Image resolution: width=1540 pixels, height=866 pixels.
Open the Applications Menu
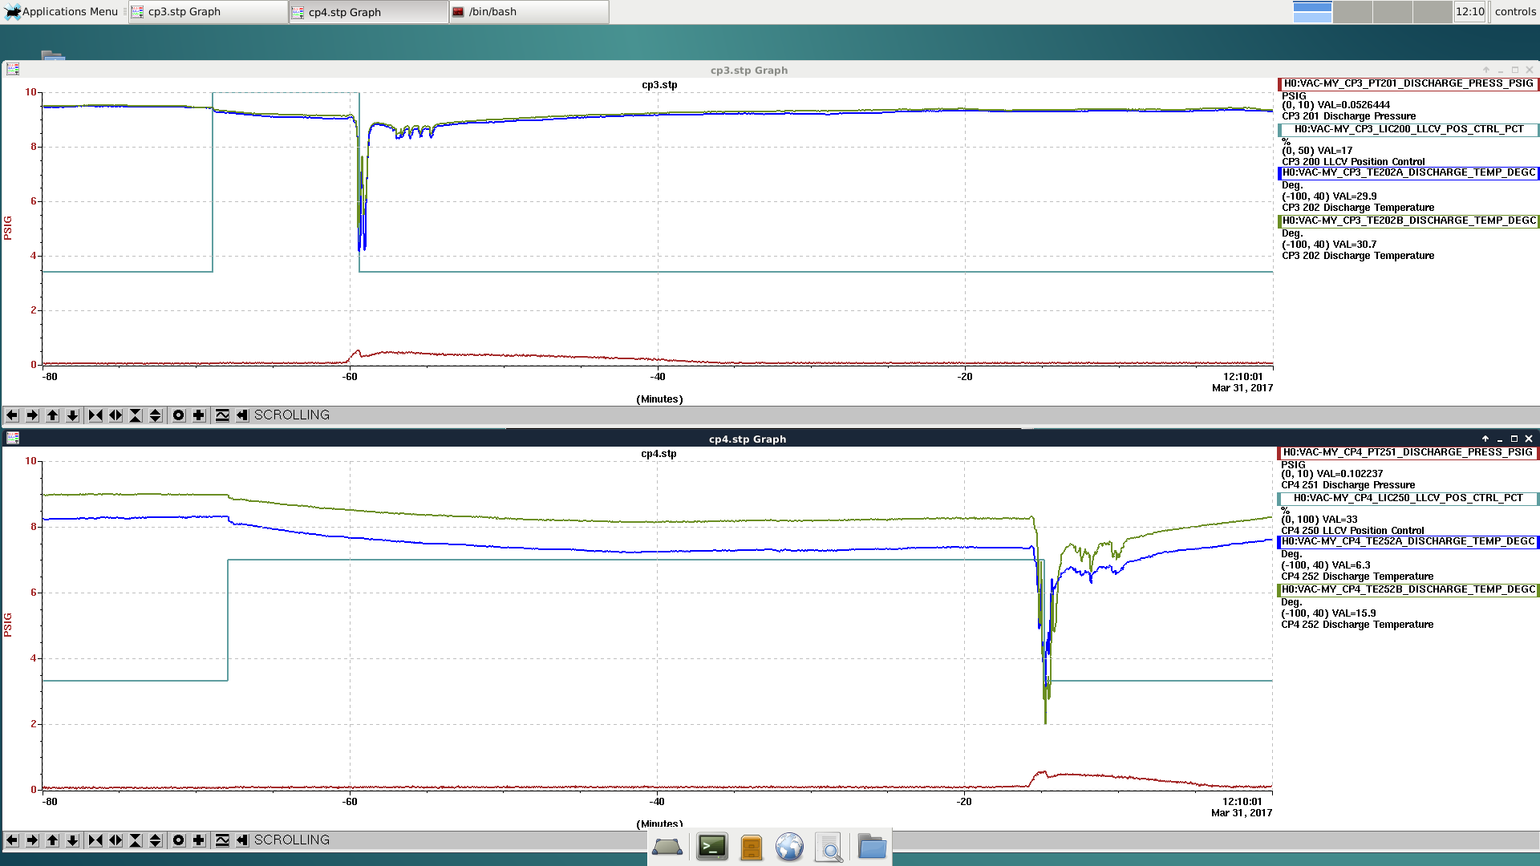(61, 12)
